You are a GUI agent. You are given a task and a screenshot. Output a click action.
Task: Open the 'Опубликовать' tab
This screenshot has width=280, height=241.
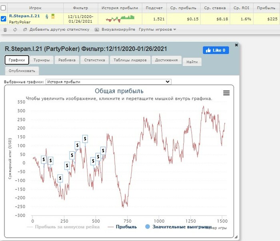click(22, 71)
